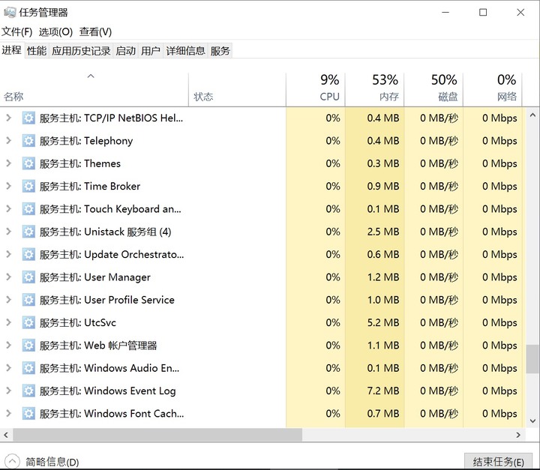This screenshot has width=540, height=470.
Task: Expand the UtcSvc service host row
Action: pos(8,322)
